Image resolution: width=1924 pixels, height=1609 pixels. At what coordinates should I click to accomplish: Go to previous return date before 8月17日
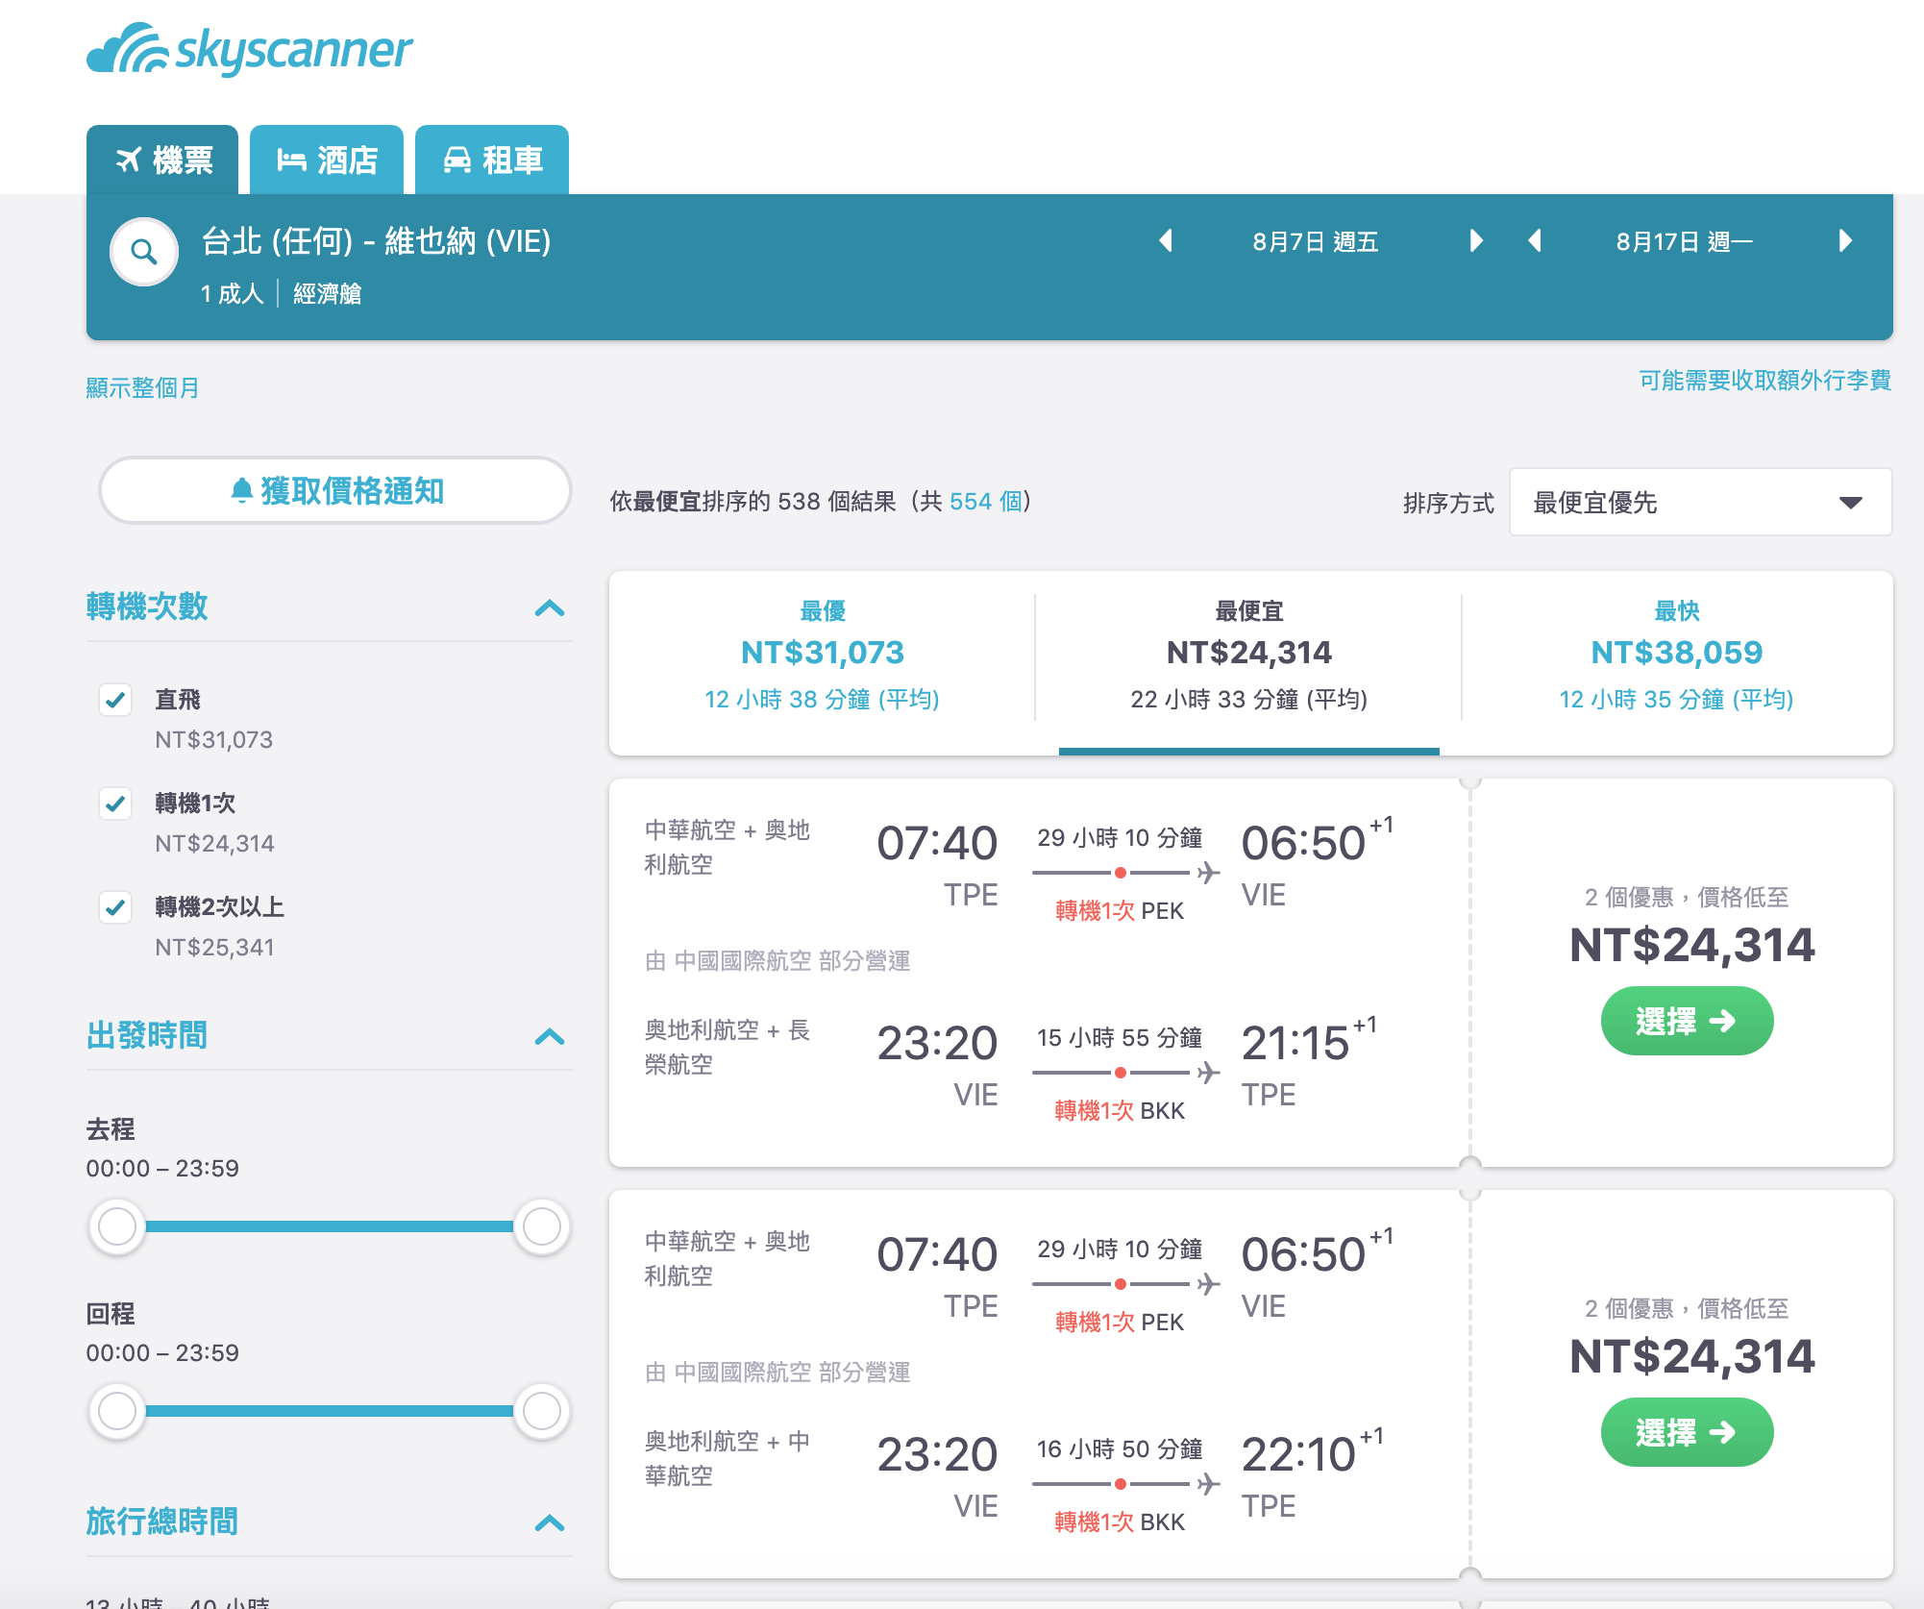coord(1535,240)
